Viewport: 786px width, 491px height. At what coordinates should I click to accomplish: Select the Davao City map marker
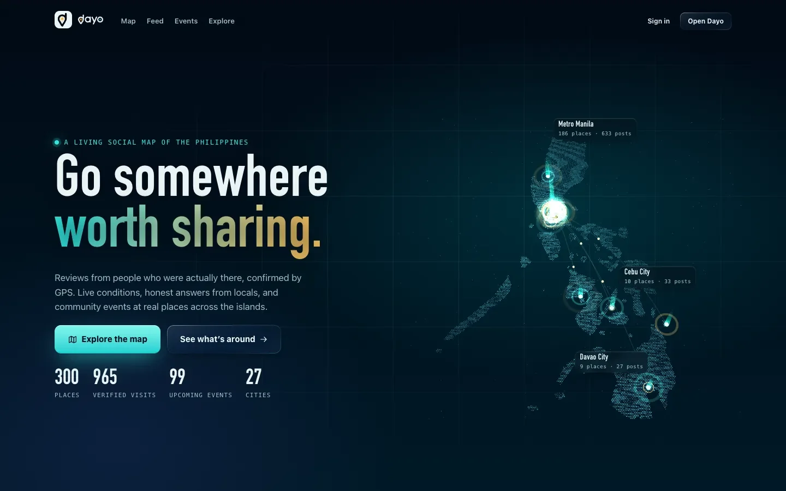click(x=648, y=387)
